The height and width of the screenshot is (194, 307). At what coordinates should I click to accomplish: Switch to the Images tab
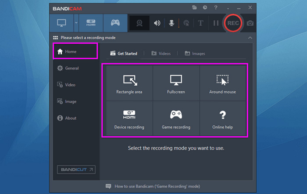coord(195,53)
